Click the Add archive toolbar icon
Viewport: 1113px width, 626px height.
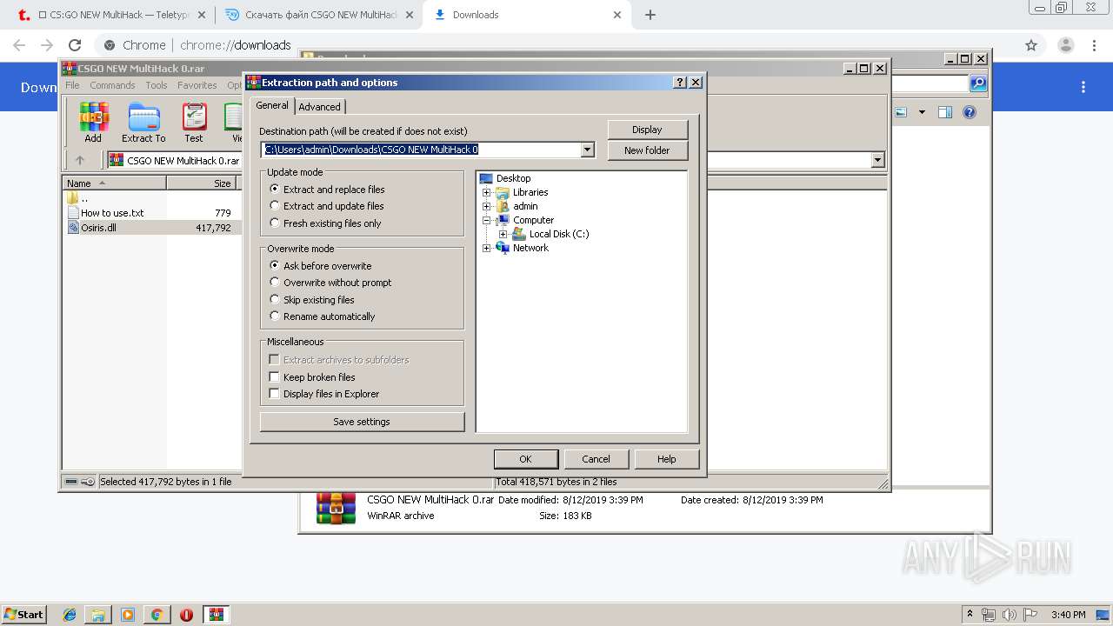(x=93, y=122)
